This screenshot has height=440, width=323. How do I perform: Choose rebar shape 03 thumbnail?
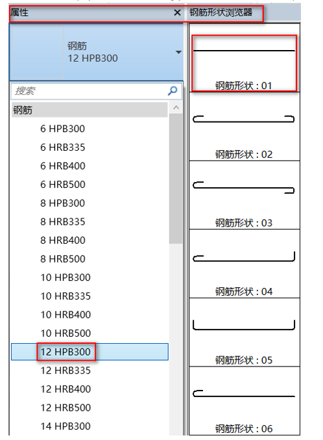244,195
